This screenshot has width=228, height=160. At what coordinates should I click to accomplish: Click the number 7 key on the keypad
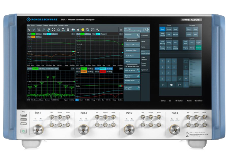[162, 61]
